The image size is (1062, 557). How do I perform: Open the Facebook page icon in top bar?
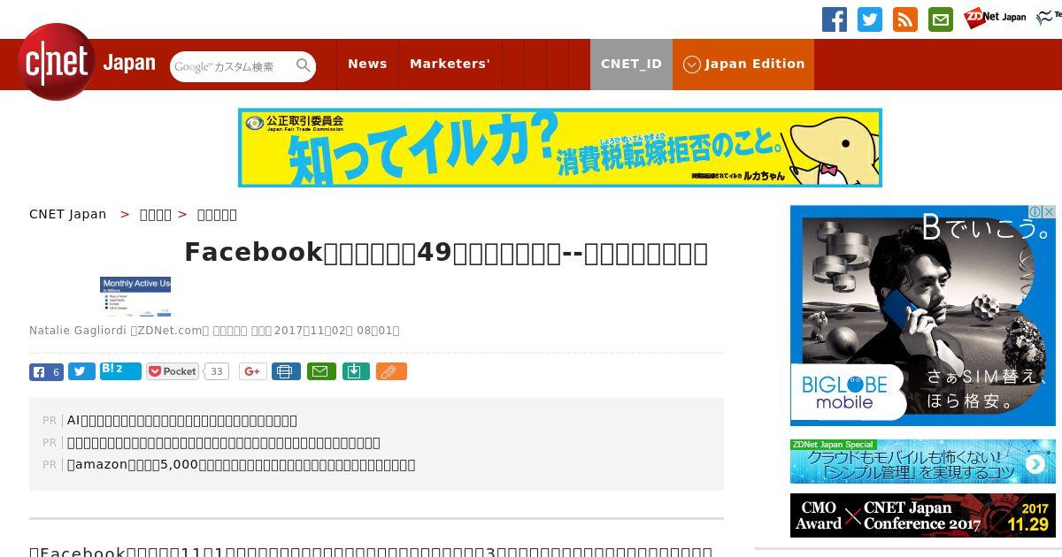pyautogui.click(x=835, y=19)
